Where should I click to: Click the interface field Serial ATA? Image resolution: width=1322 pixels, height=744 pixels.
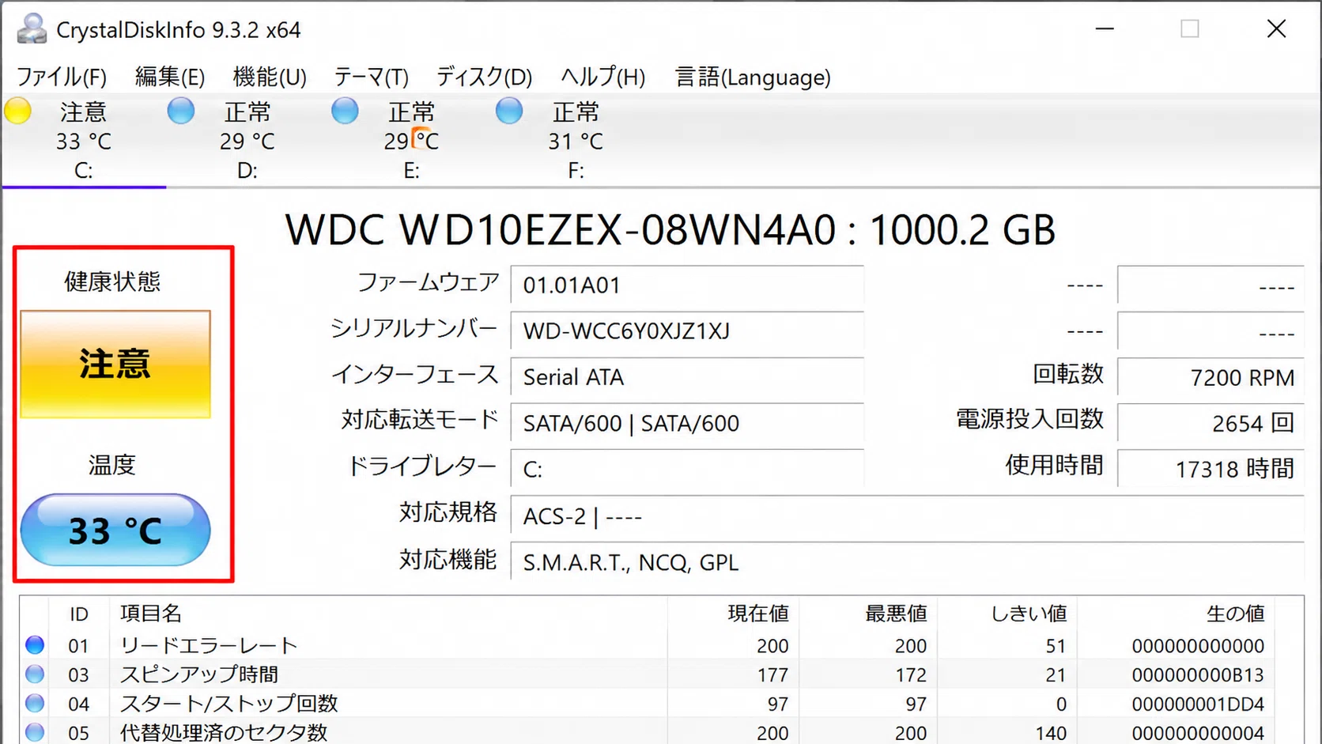pyautogui.click(x=687, y=376)
